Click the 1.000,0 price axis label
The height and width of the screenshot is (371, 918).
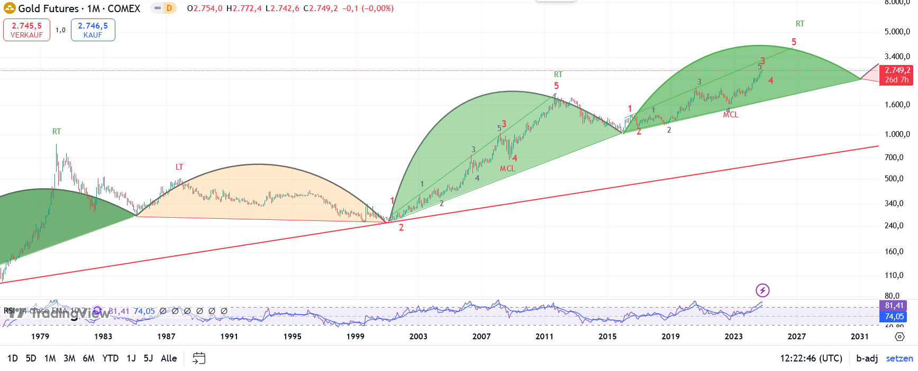tap(897, 134)
